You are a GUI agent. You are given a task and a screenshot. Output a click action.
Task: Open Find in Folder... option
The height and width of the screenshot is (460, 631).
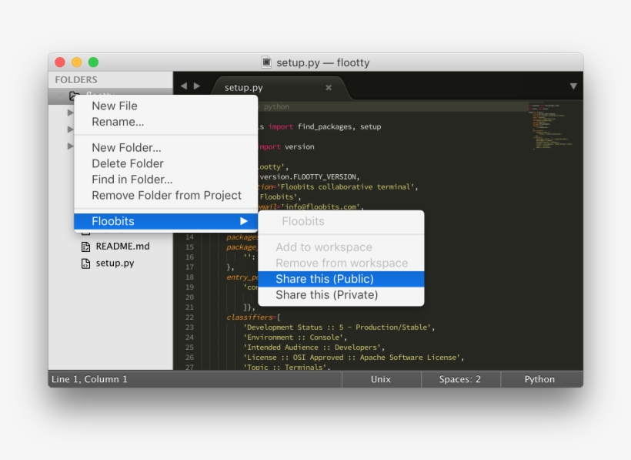tap(132, 180)
